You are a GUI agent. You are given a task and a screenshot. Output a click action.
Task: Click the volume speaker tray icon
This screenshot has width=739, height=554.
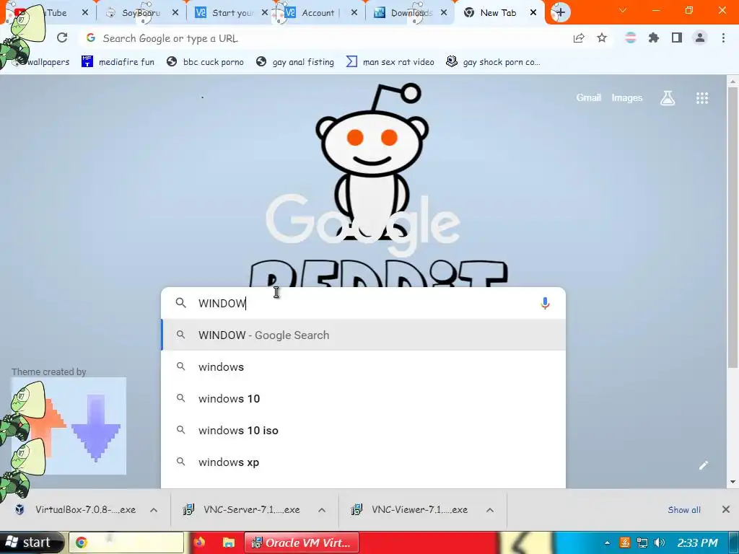pos(660,542)
